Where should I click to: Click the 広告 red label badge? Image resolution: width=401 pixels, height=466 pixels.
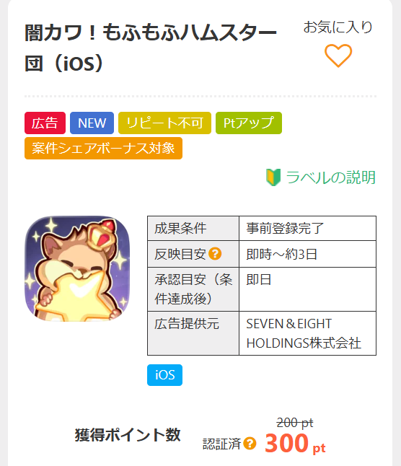(x=45, y=123)
